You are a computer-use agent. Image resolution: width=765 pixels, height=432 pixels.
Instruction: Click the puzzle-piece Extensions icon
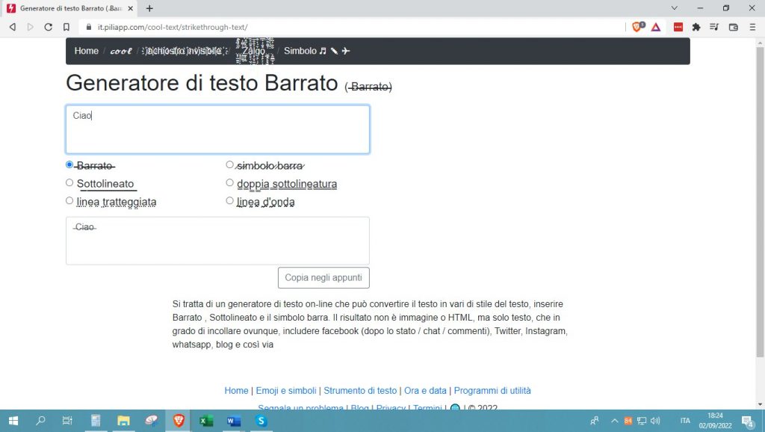[696, 27]
